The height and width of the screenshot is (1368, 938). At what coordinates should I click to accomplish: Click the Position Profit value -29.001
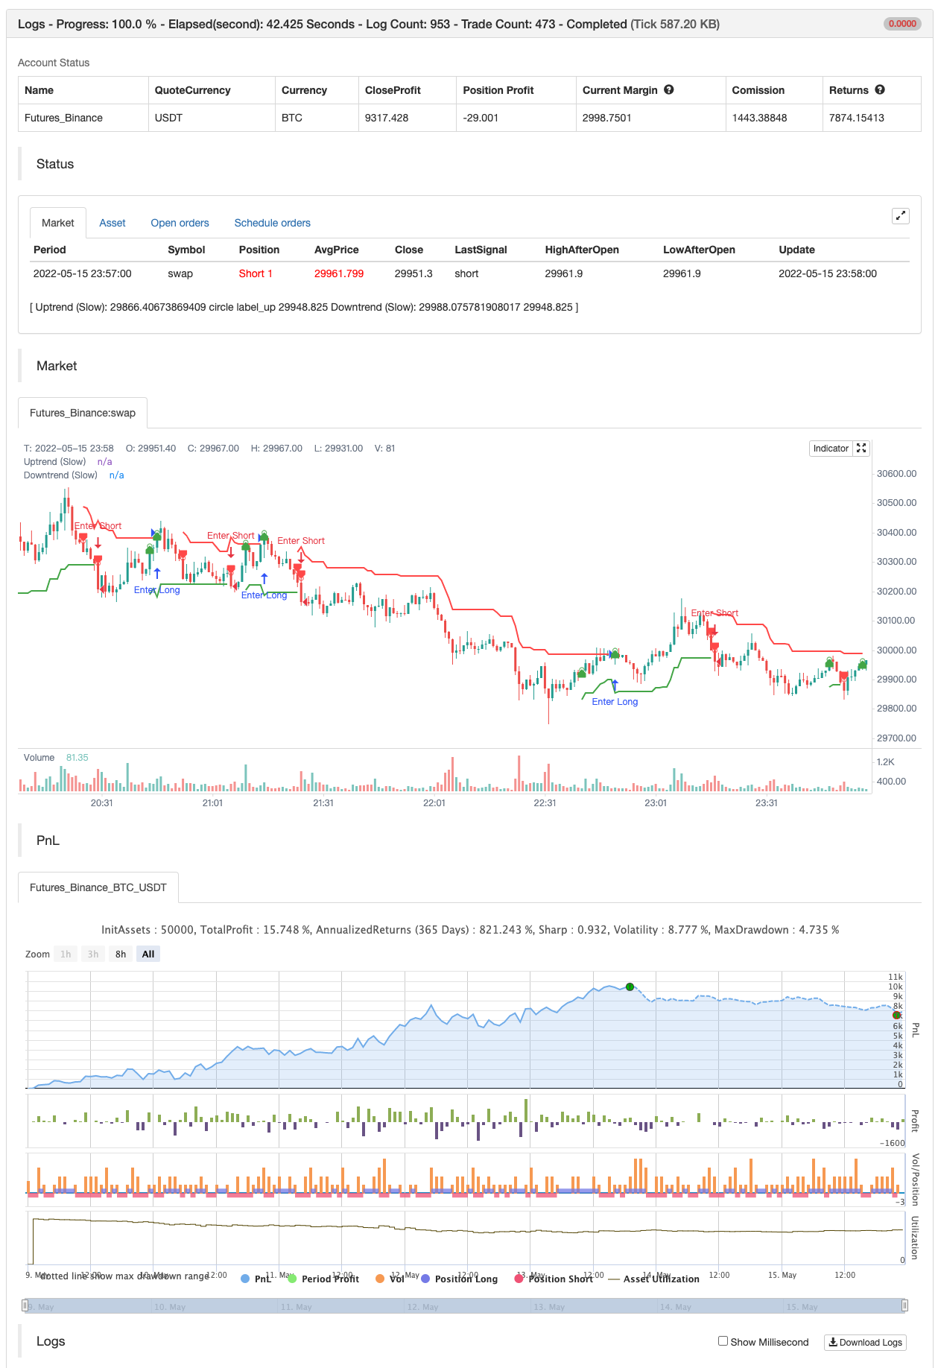pyautogui.click(x=481, y=118)
